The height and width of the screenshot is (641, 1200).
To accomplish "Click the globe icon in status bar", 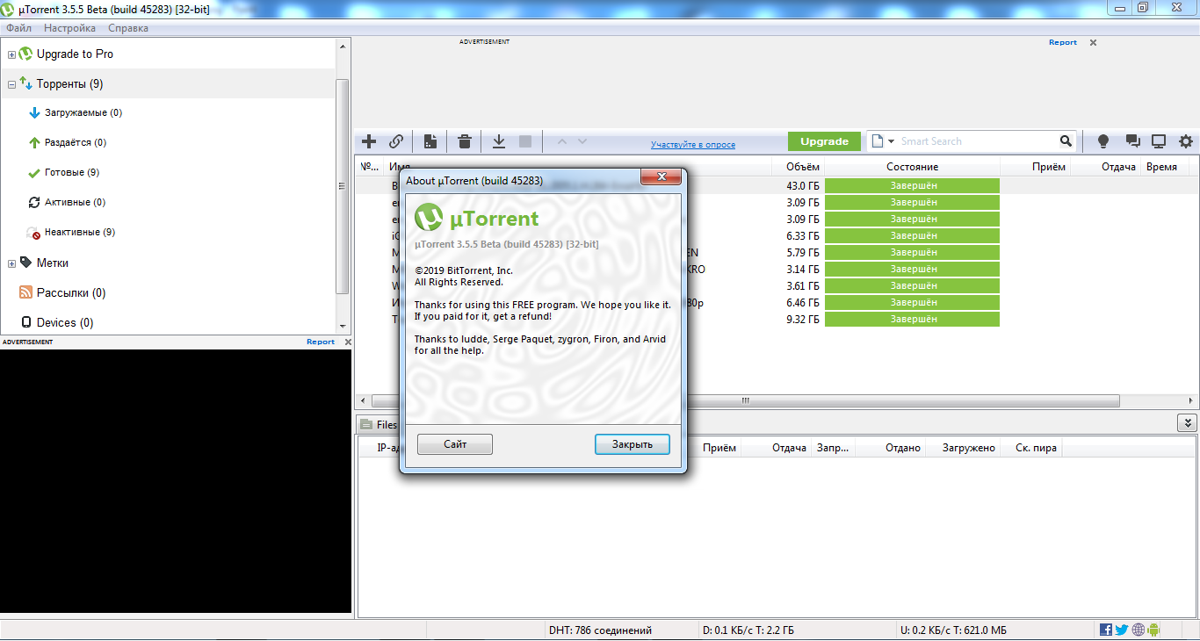I will click(1139, 630).
